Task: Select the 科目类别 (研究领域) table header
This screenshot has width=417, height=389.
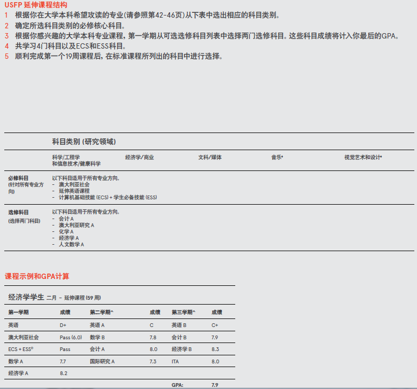Action: (x=83, y=142)
